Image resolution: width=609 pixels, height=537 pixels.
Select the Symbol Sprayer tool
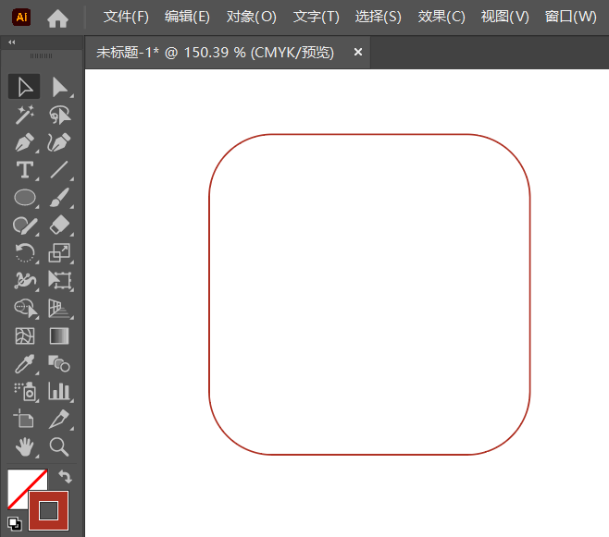tap(26, 392)
